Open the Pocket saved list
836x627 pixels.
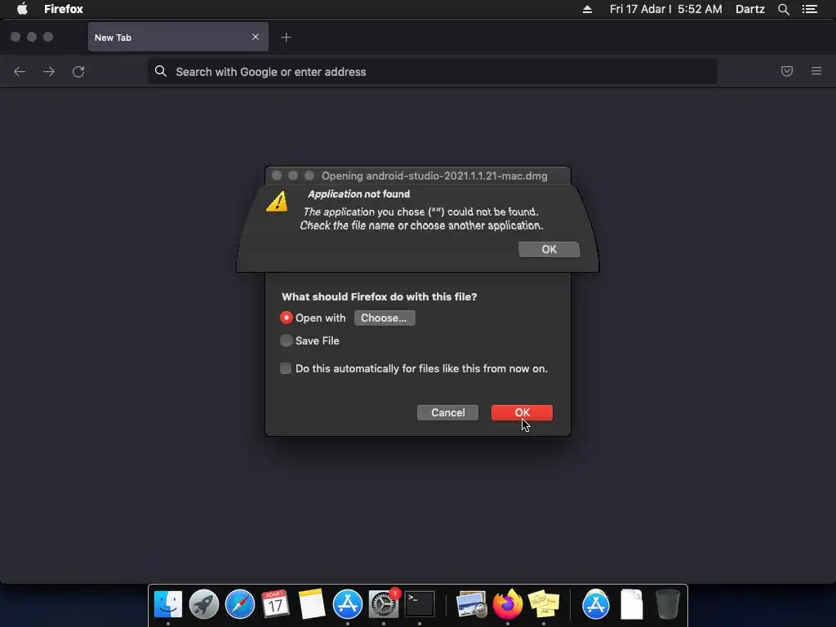(786, 71)
